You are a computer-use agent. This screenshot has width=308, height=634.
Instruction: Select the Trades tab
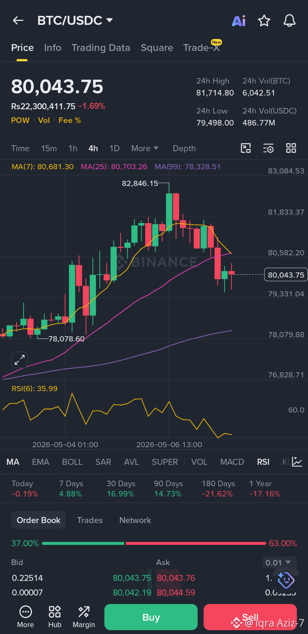[90, 520]
